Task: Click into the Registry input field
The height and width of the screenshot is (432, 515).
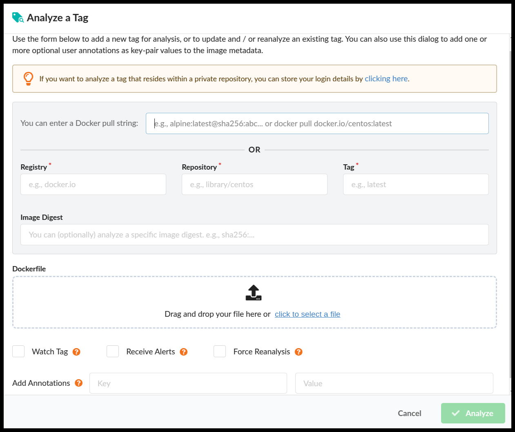Action: click(x=93, y=184)
